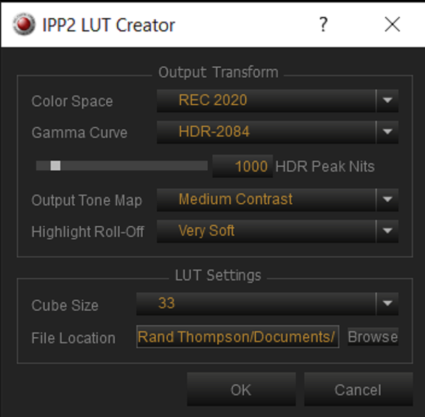Screen dimensions: 425x417
Task: Open the Cube Size 33 combo box
Action: pos(267,303)
